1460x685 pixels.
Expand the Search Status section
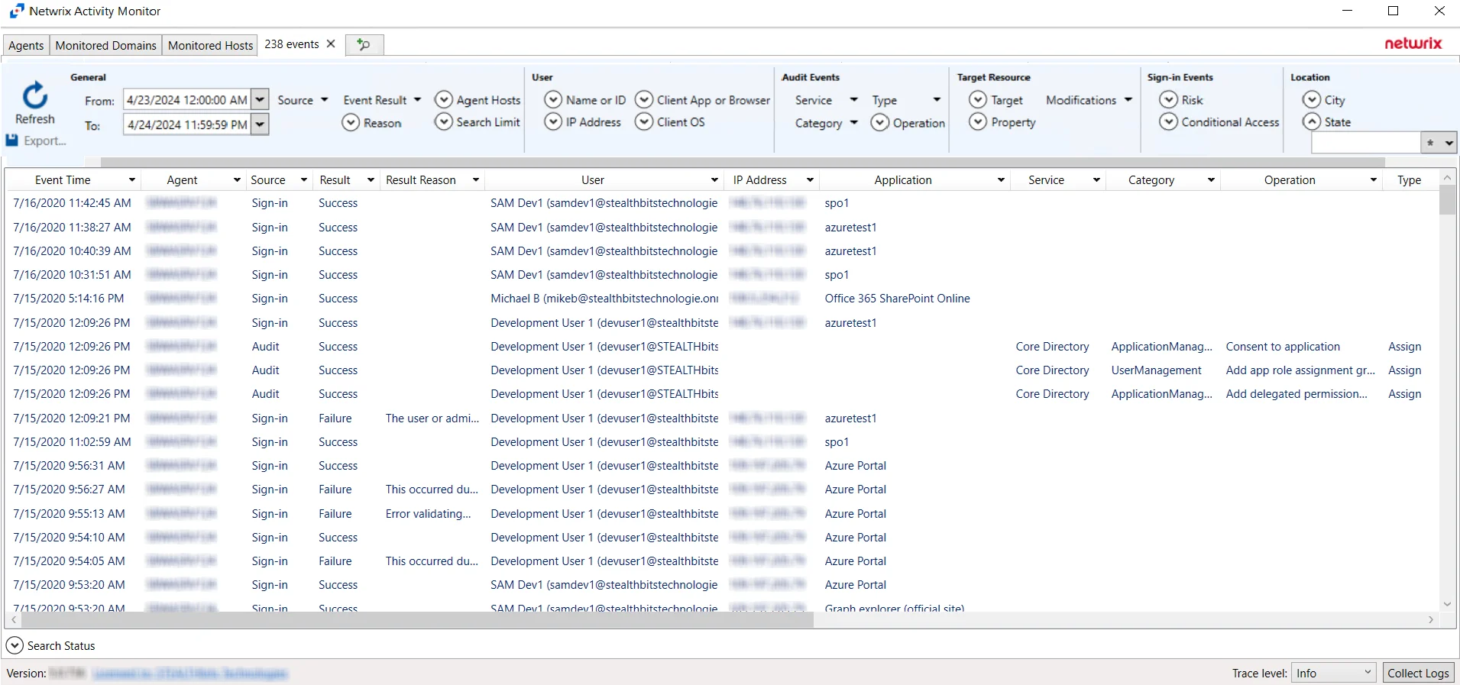point(15,645)
